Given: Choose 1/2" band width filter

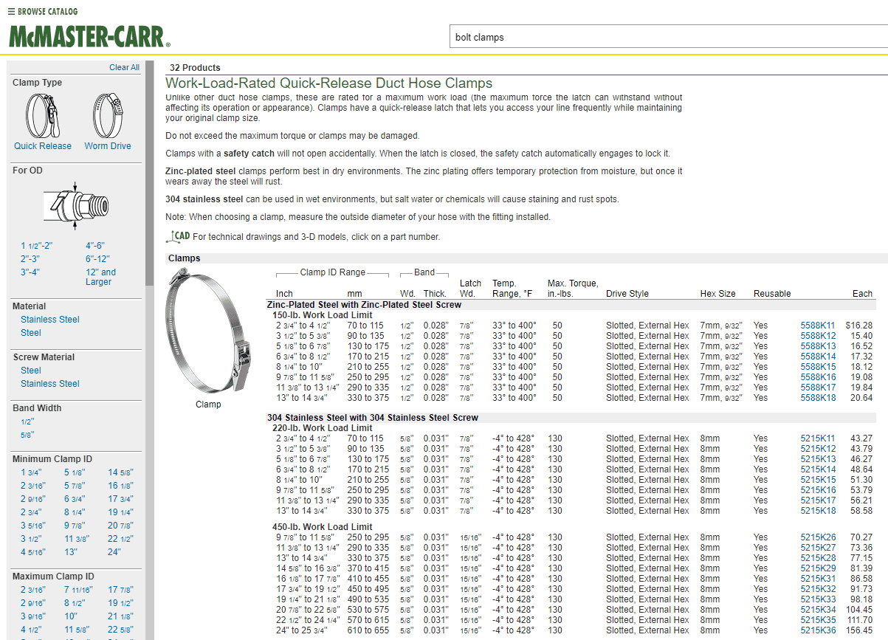Looking at the screenshot, I should coord(27,421).
